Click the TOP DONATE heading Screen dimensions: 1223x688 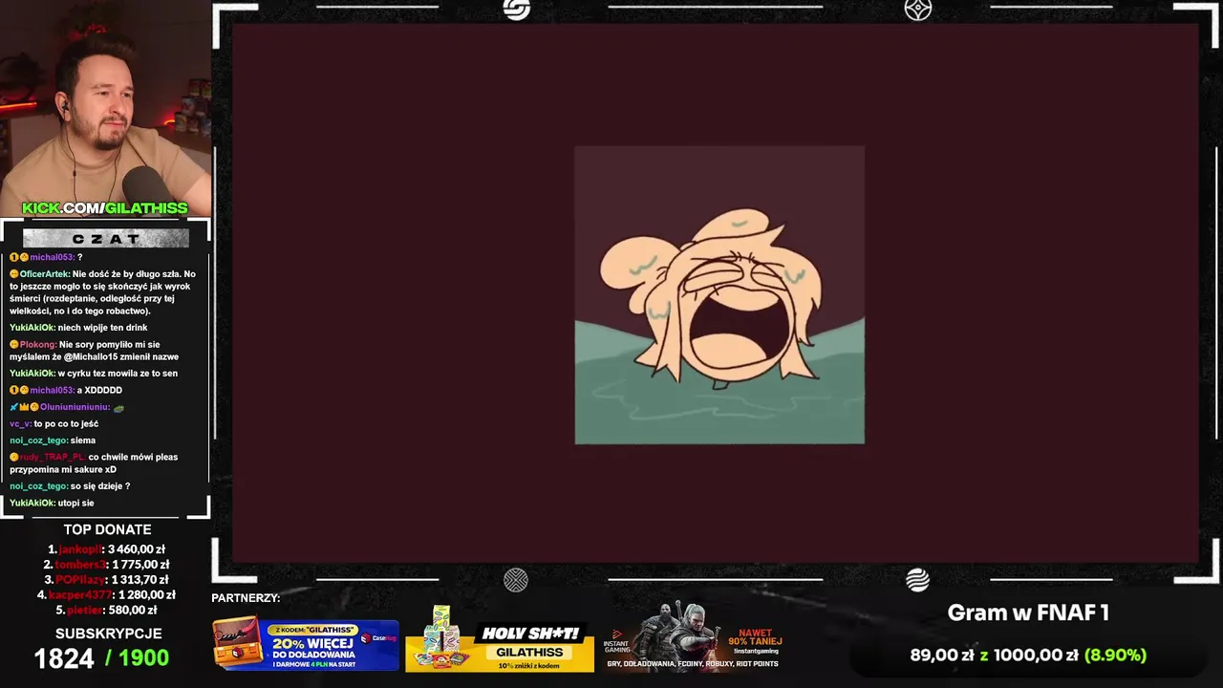pos(107,529)
